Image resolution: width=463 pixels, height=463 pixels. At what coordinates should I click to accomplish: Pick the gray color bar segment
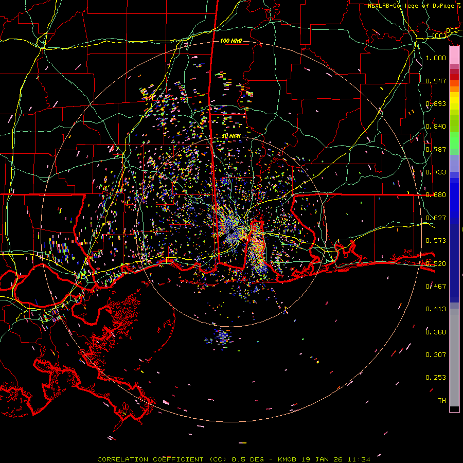coord(454,358)
